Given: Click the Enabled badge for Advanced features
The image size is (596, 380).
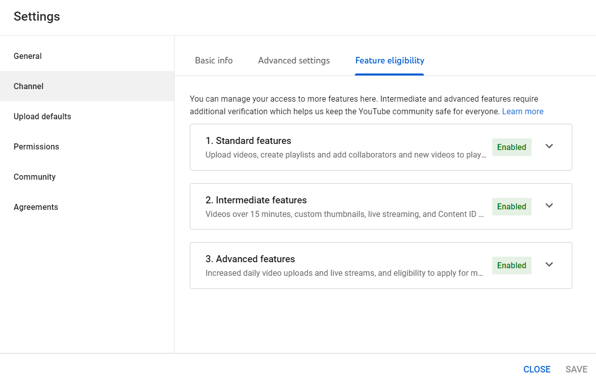Looking at the screenshot, I should [x=511, y=265].
